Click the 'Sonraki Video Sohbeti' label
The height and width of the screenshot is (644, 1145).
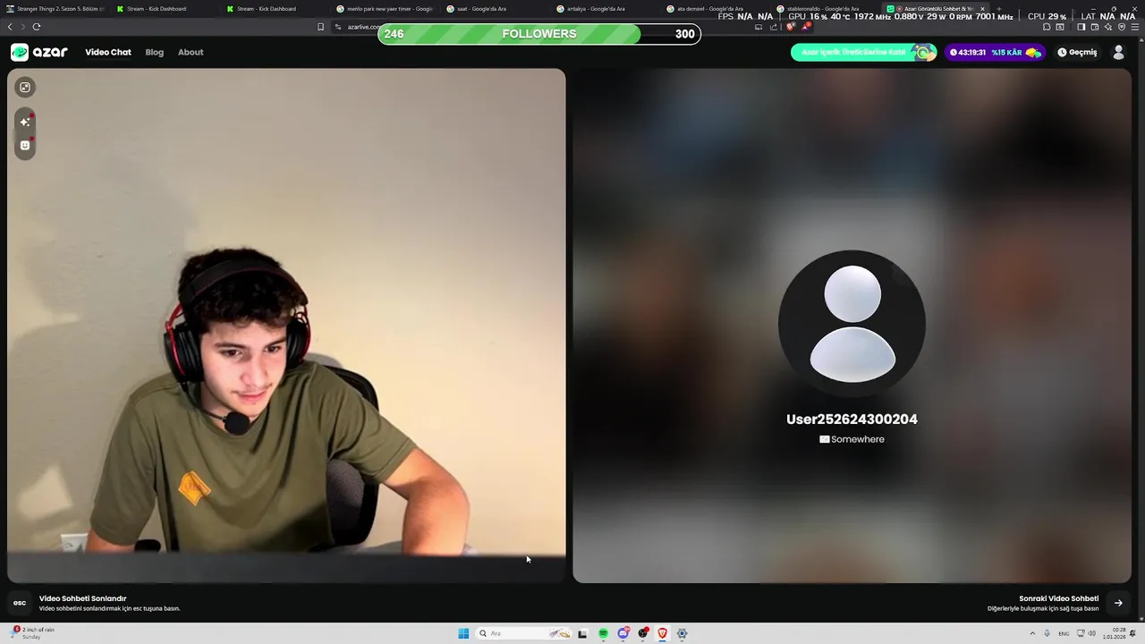[1058, 598]
